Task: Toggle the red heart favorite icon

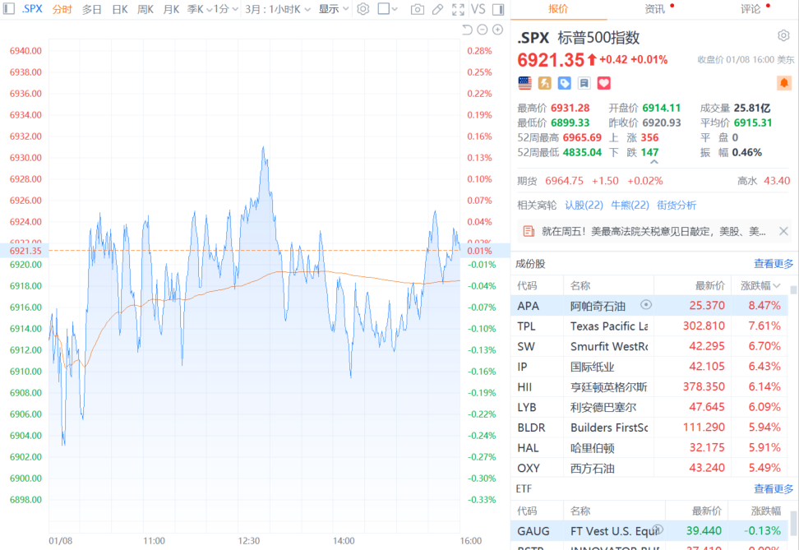Action: pyautogui.click(x=604, y=83)
